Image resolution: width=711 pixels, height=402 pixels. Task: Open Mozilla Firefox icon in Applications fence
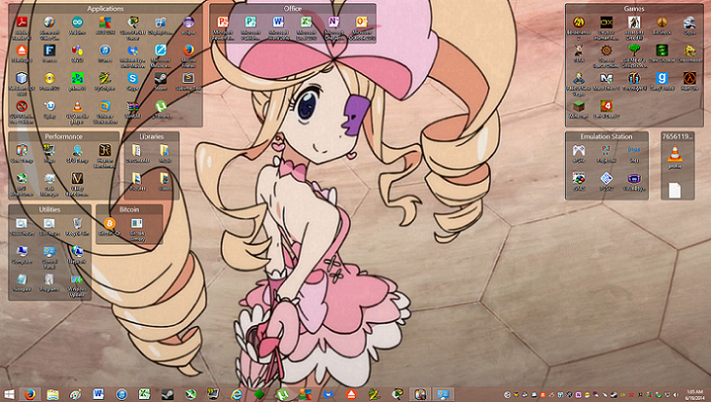coord(188,50)
